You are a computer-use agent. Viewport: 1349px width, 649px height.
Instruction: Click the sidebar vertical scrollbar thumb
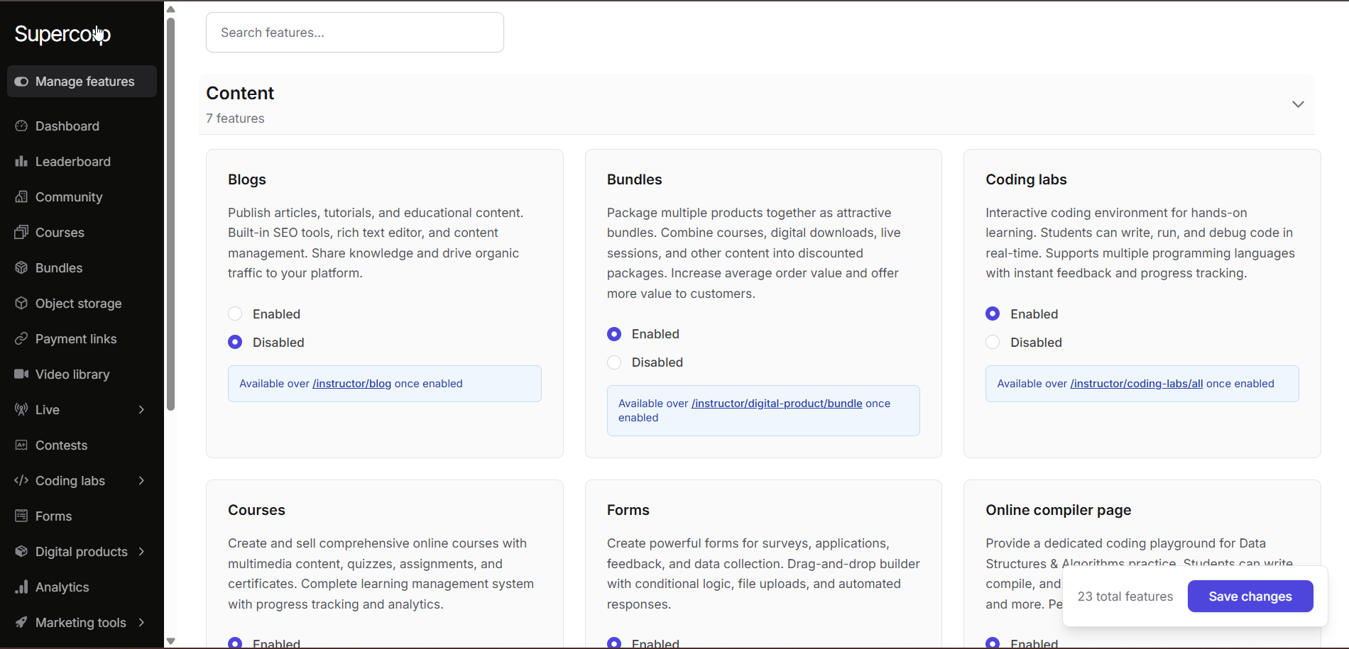click(x=170, y=213)
